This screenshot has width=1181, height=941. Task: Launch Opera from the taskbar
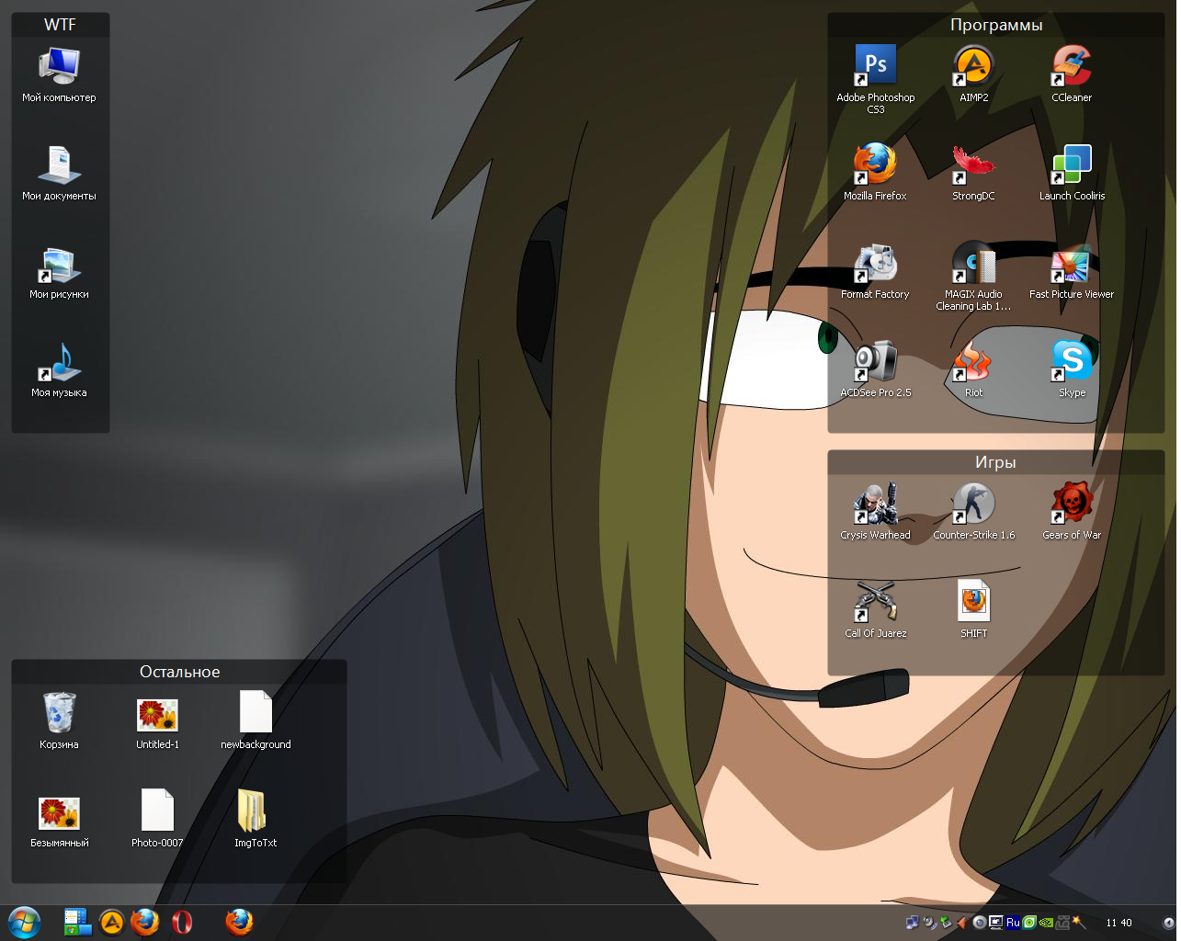(x=182, y=922)
